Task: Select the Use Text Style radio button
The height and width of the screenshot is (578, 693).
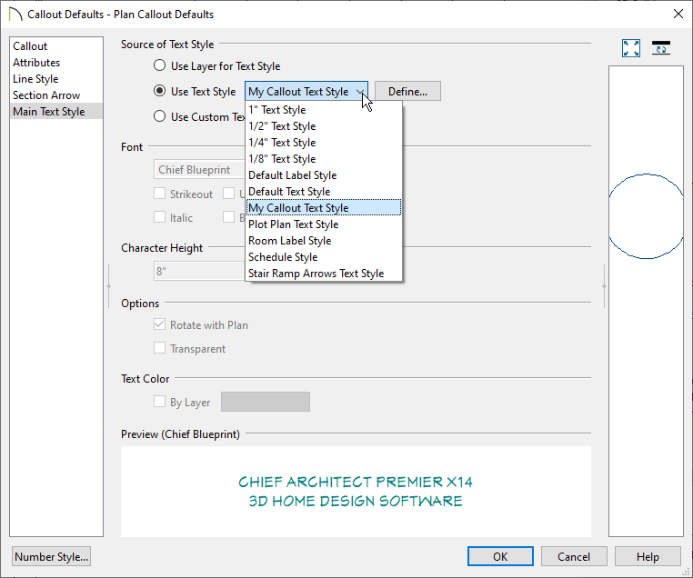Action: pyautogui.click(x=159, y=91)
